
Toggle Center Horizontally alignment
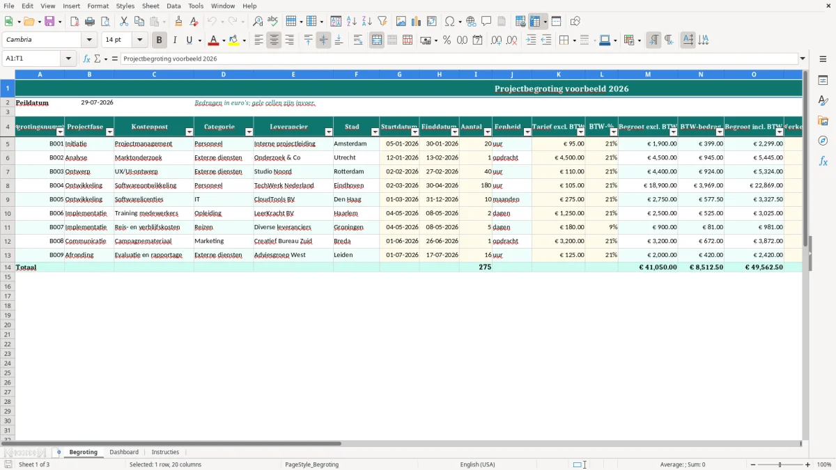tap(274, 40)
